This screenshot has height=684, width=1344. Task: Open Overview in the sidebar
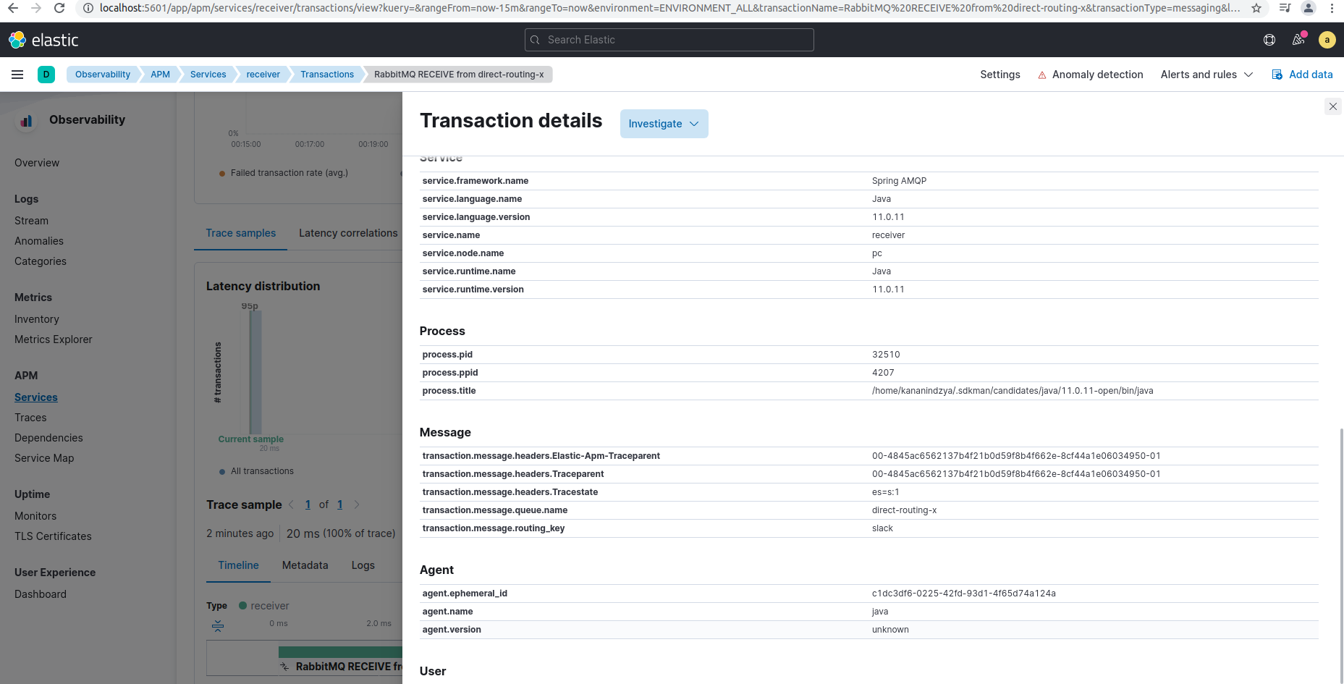click(x=37, y=163)
